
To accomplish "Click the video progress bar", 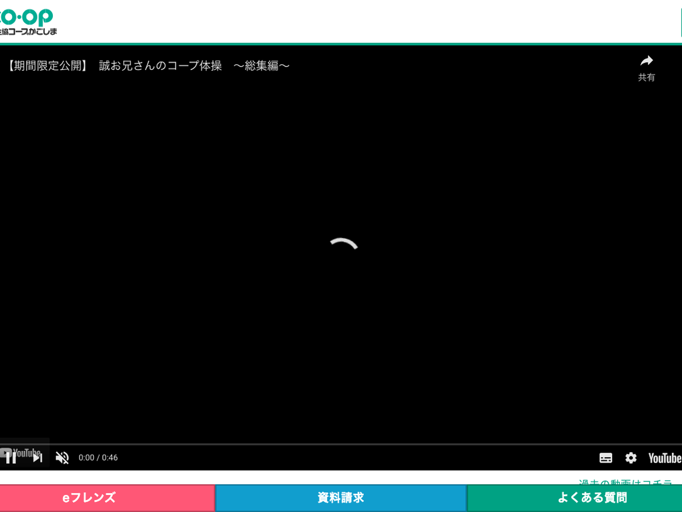I will (x=341, y=444).
